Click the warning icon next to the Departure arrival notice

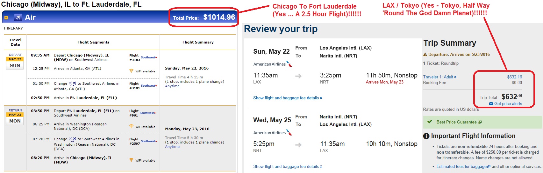pyautogui.click(x=425, y=55)
